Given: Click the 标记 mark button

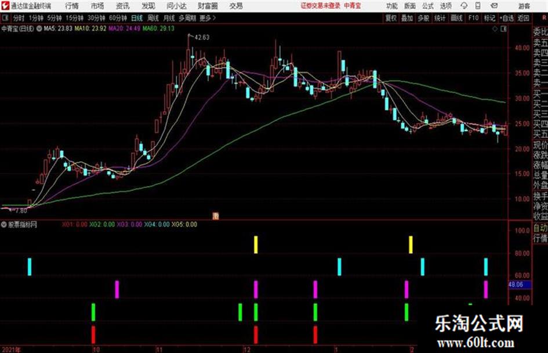Looking at the screenshot, I should tap(489, 18).
